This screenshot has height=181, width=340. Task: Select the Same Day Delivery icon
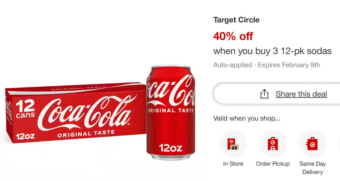[x=312, y=144]
